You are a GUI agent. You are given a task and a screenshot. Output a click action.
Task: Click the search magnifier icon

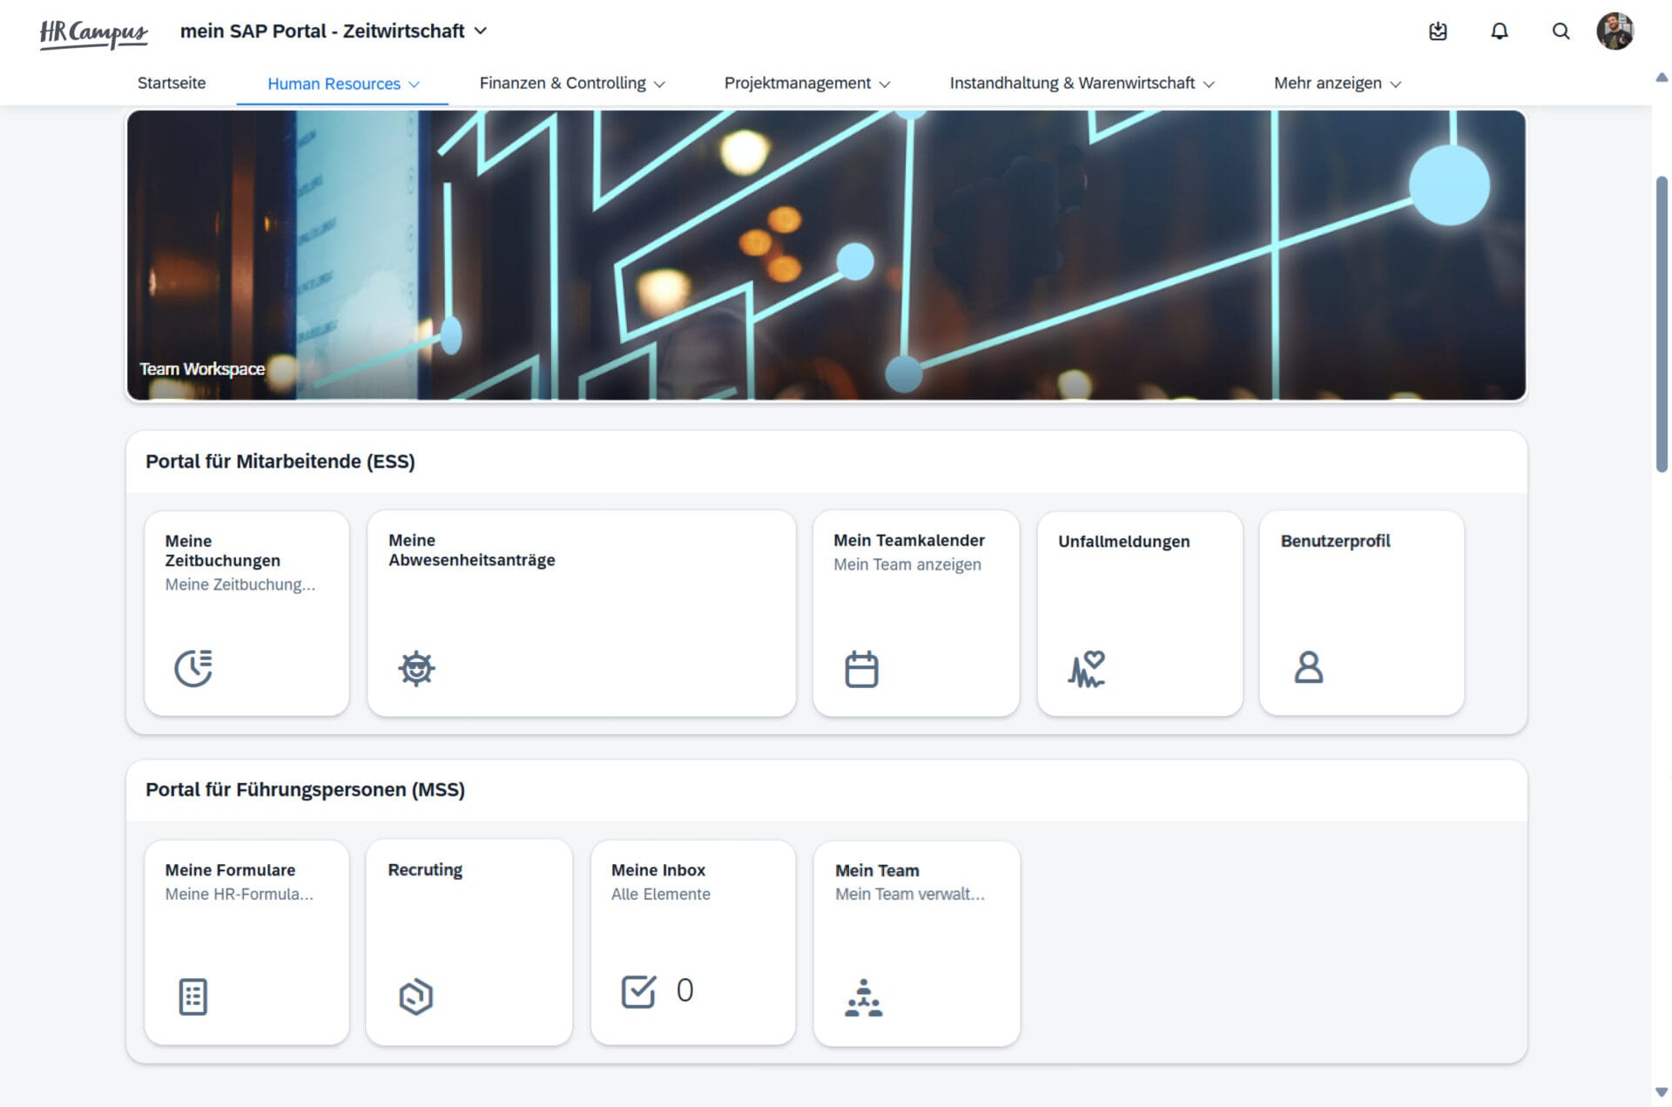point(1561,31)
